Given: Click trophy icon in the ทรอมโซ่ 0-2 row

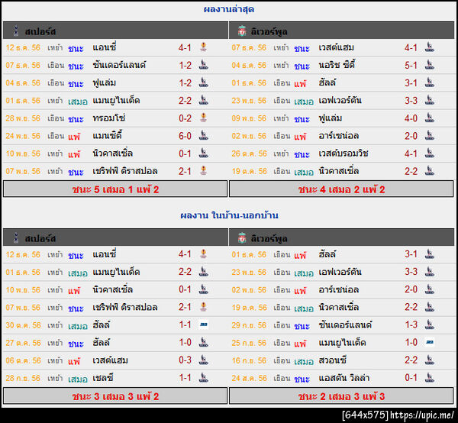Looking at the screenshot, I should pos(203,118).
